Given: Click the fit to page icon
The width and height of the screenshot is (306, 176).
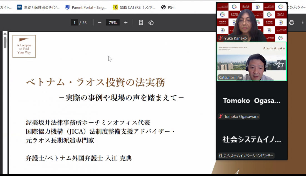Looking at the screenshot, I should point(141,23).
